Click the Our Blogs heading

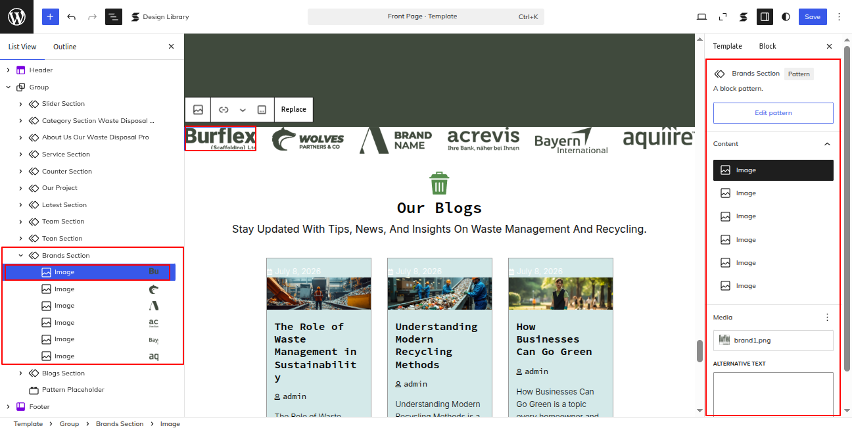point(439,208)
